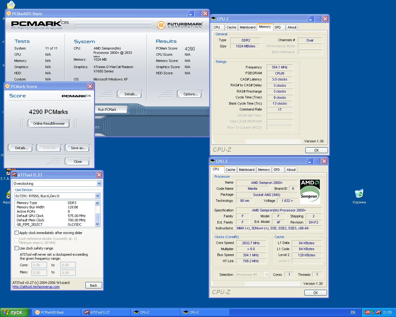Viewport: 396px width, 317px height.
Task: Minimize the CPU-Z Memory window
Action: tap(311, 19)
